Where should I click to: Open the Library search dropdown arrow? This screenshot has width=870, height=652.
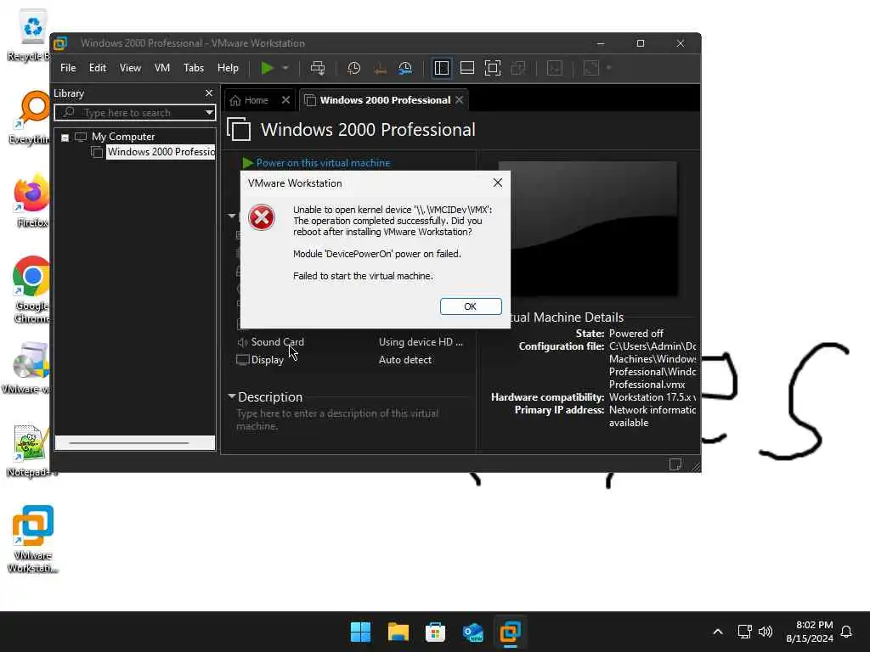coord(209,113)
